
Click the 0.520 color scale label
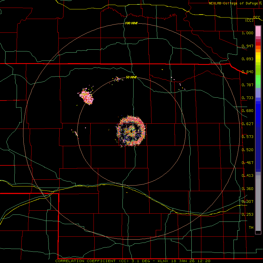[x=248, y=150]
